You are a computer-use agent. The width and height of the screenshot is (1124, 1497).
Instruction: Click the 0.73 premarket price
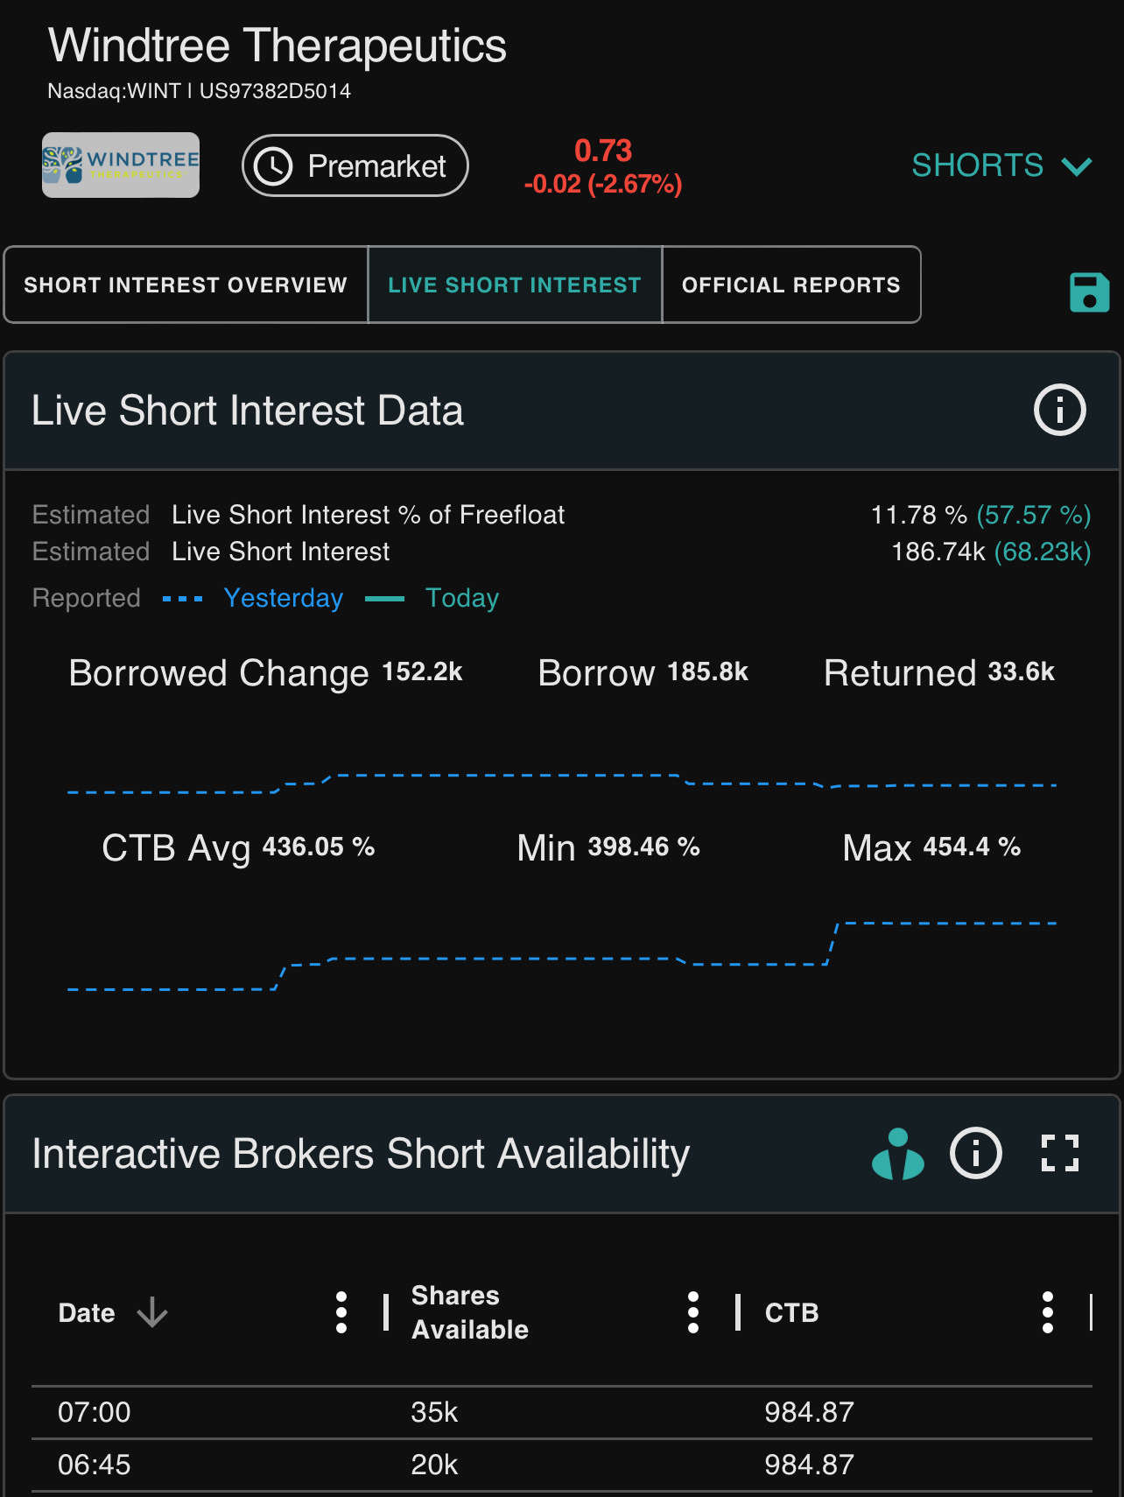(603, 151)
